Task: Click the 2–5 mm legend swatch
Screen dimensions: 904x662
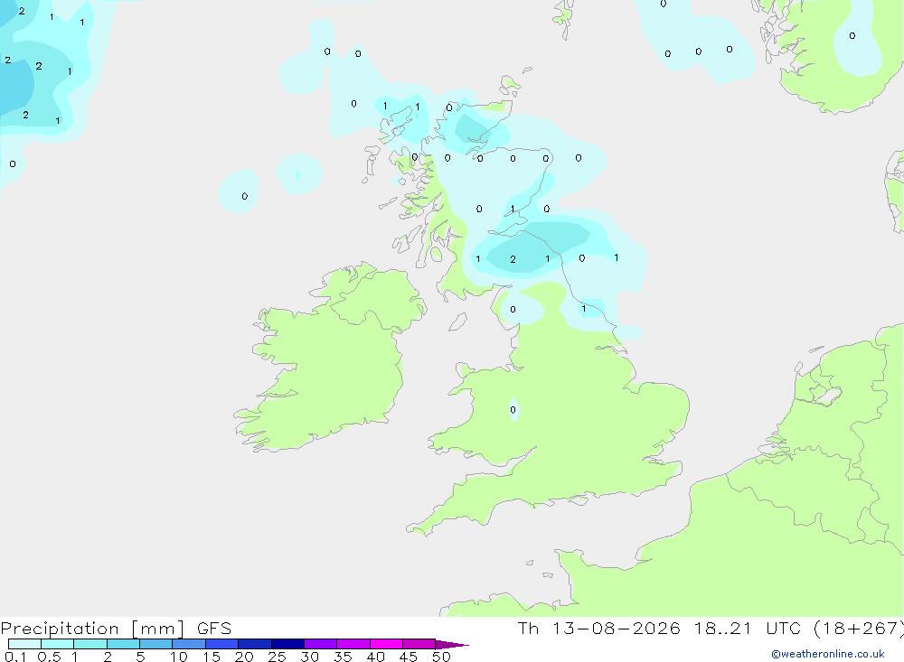Action: pos(123,644)
